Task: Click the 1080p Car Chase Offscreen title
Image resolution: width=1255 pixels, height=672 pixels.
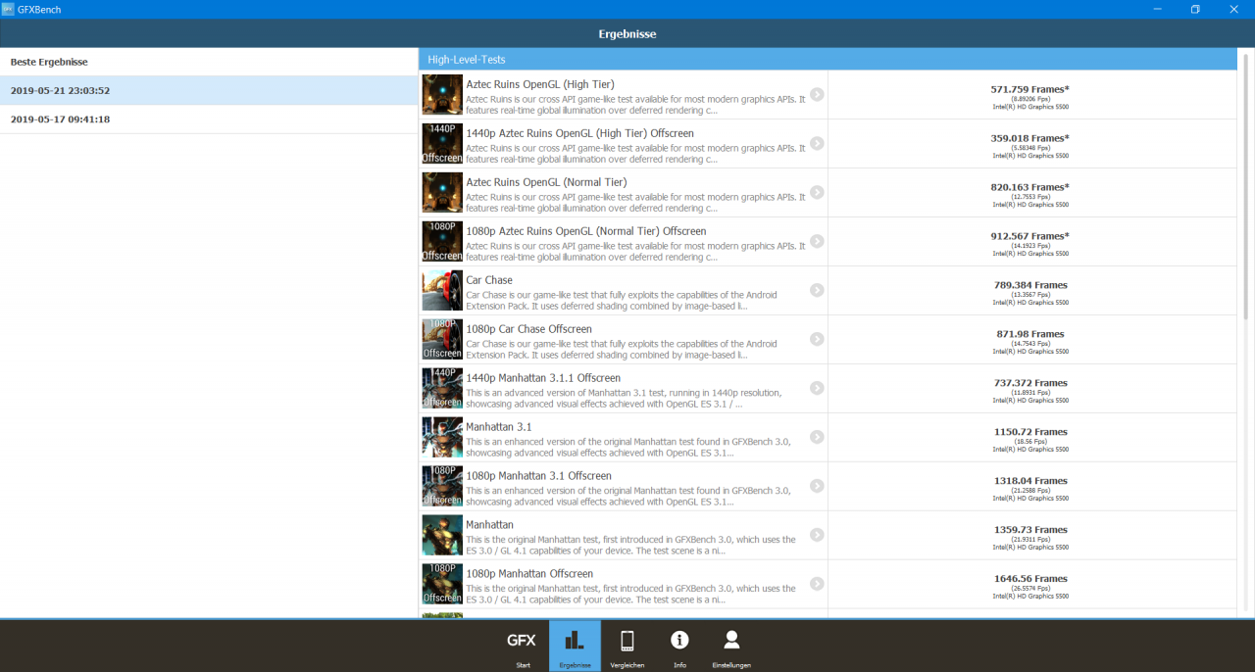Action: [528, 329]
